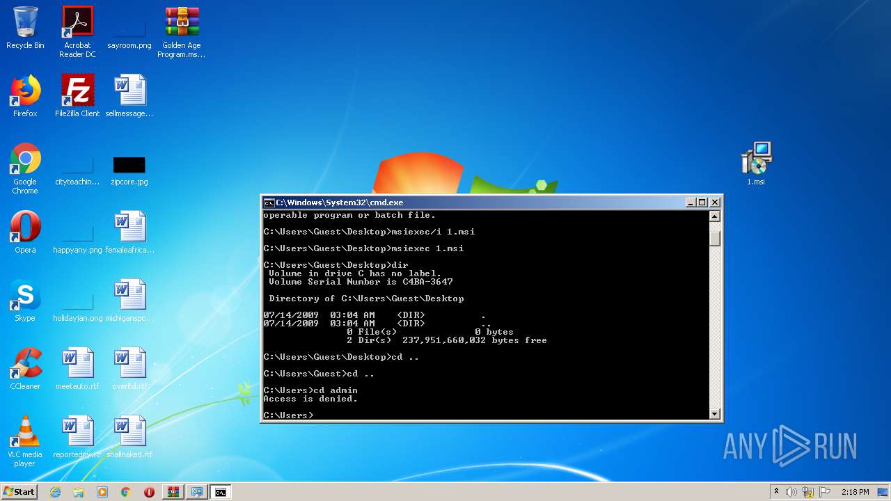Switch to the cmd.exe taskbar button
Viewport: 891px width, 501px height.
tap(220, 492)
